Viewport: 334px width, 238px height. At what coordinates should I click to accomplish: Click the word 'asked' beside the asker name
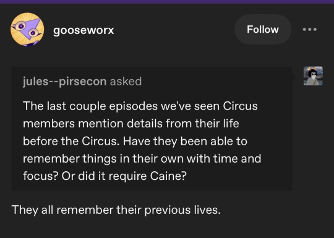126,82
